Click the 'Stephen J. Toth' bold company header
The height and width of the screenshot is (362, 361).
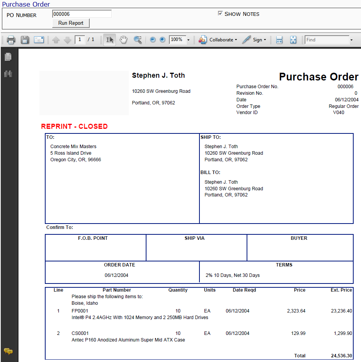click(158, 75)
